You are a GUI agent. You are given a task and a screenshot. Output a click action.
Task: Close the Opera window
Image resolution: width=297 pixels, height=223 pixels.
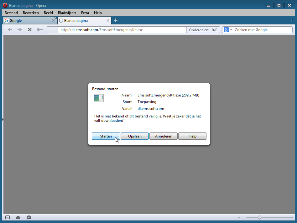click(x=289, y=6)
